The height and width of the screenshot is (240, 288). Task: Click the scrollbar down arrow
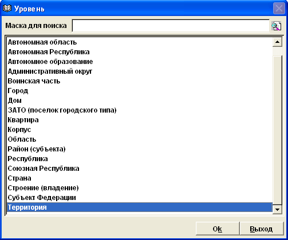[277, 210]
